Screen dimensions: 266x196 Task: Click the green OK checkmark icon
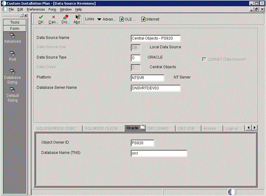click(41, 17)
